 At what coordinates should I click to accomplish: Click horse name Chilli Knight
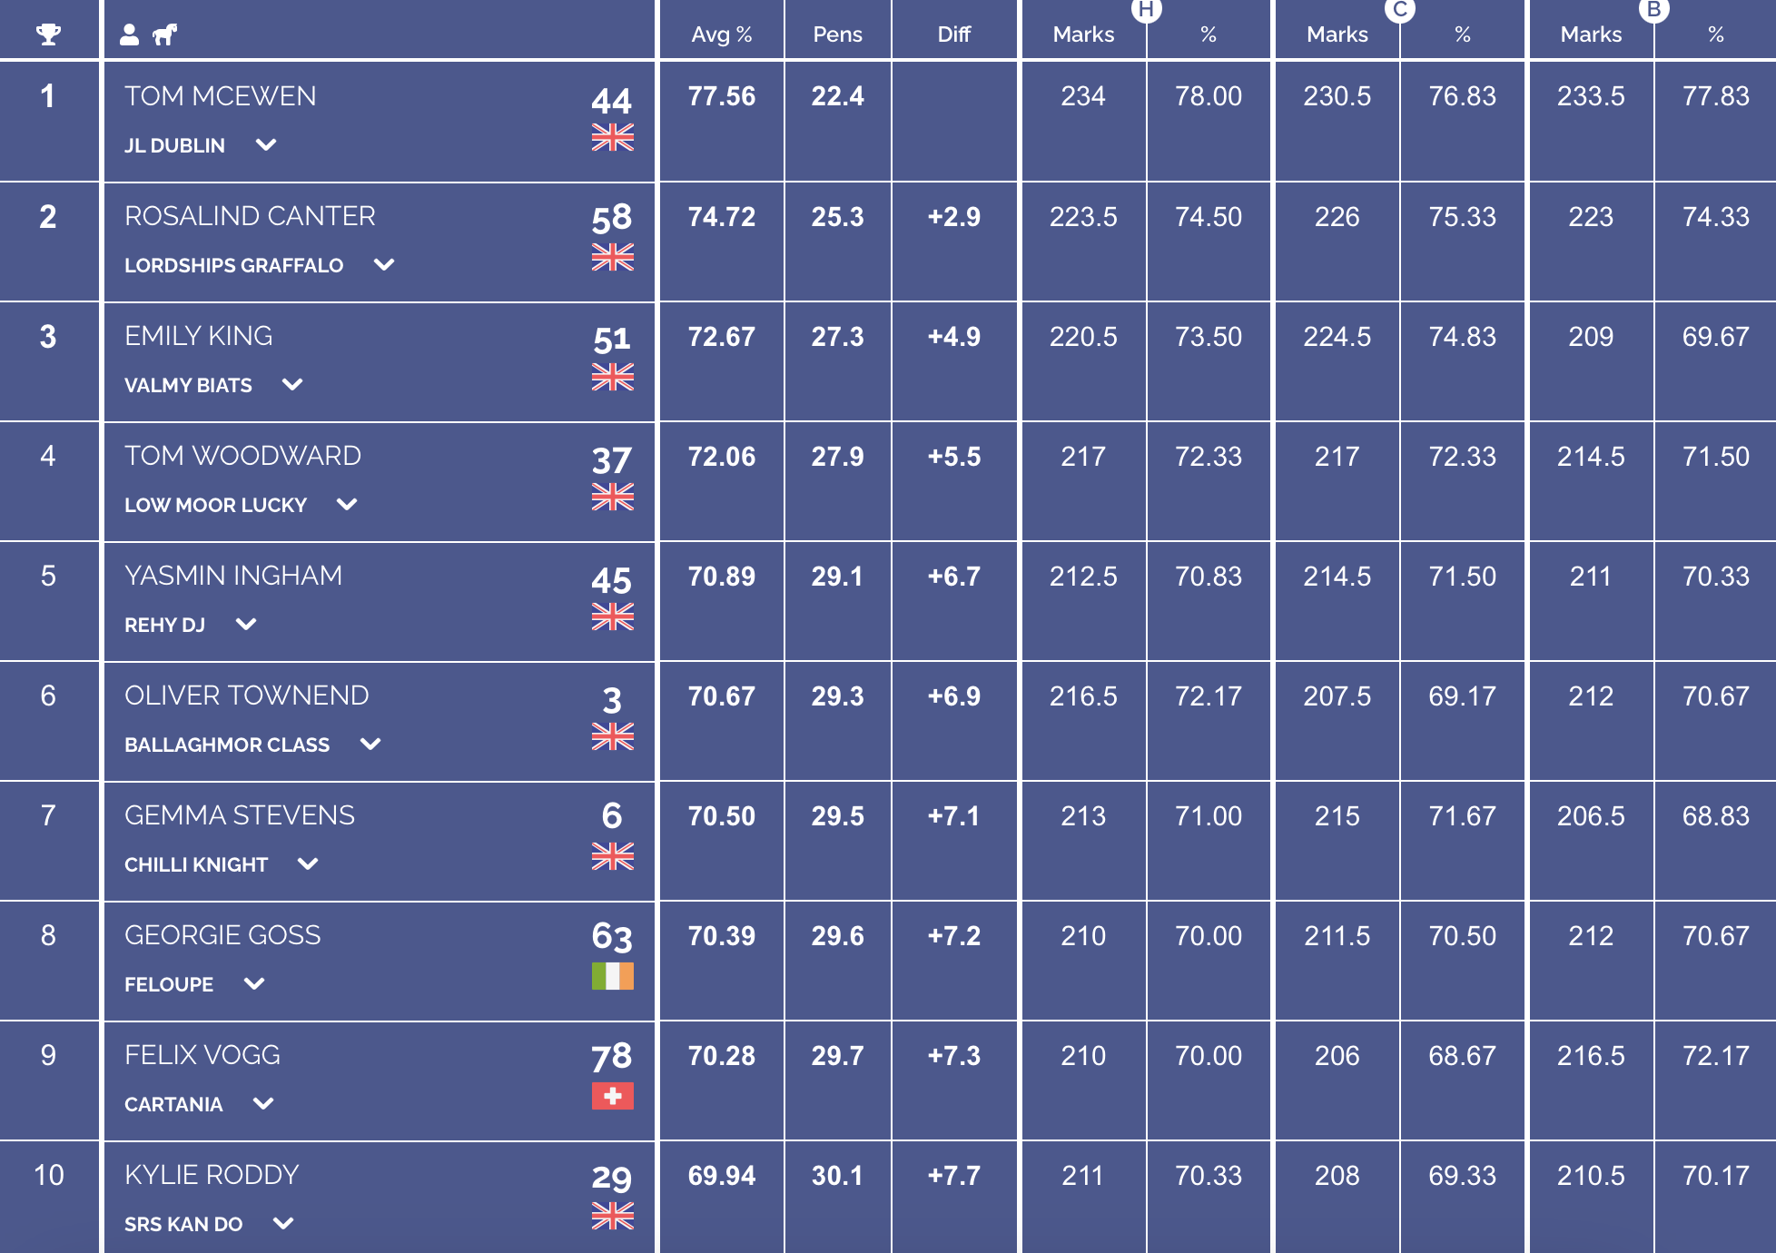(x=196, y=864)
